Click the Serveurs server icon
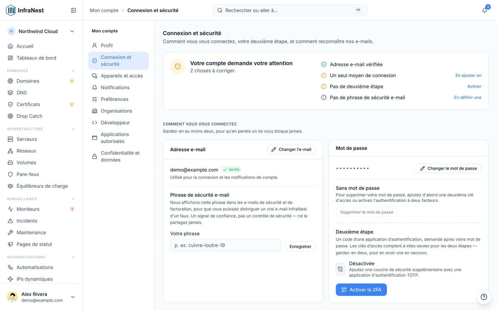 click(10, 139)
